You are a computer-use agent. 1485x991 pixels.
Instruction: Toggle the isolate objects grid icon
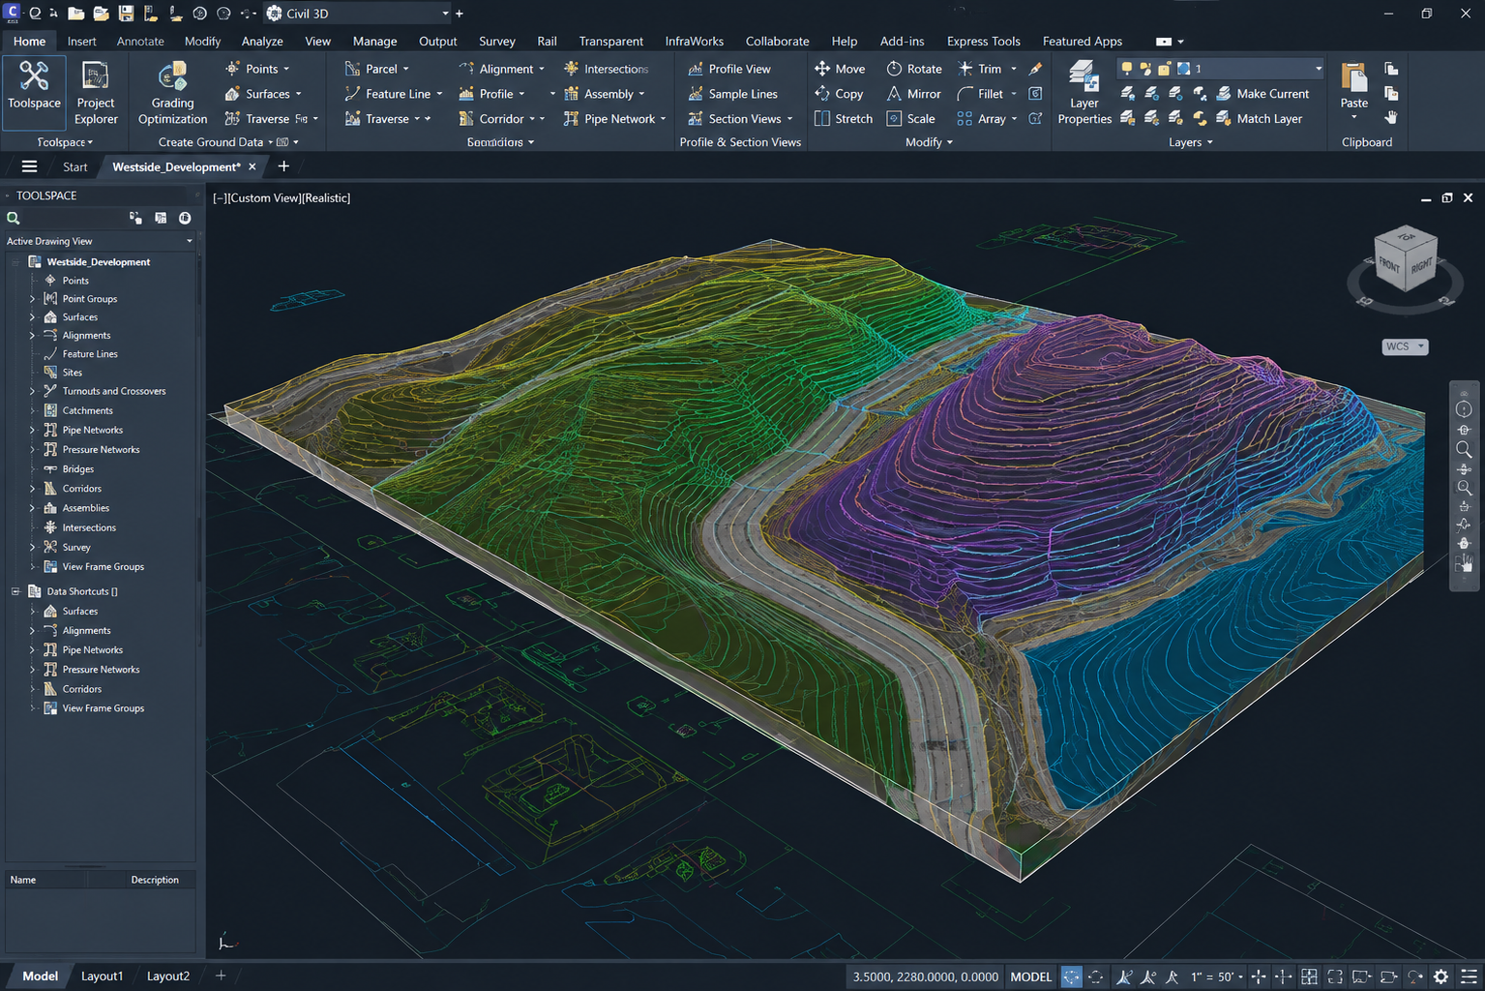[x=1309, y=976]
